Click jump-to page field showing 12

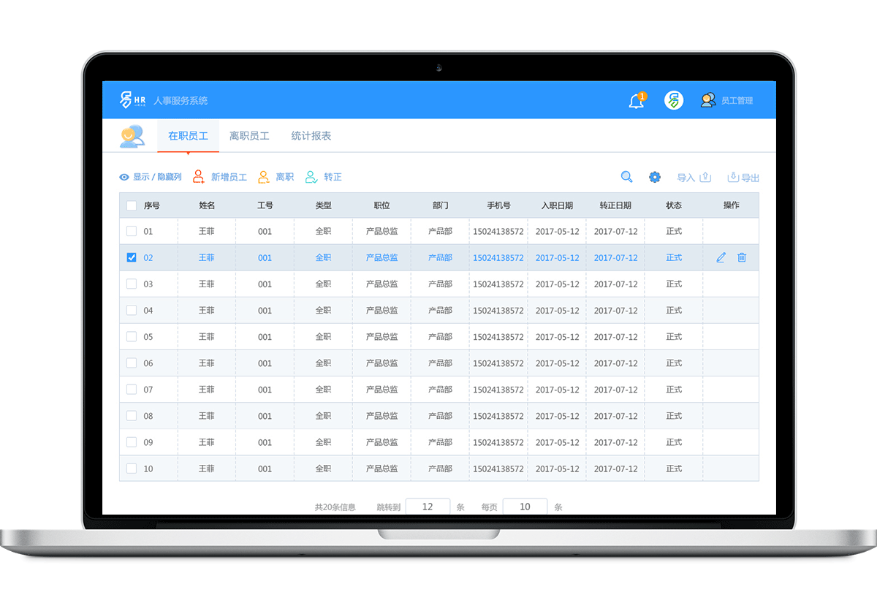pos(428,507)
